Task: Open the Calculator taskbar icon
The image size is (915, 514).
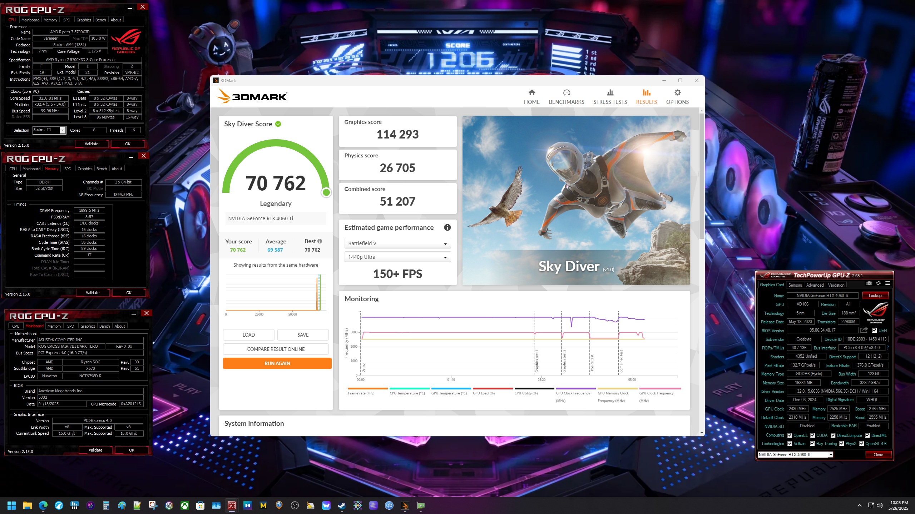Action: (106, 505)
